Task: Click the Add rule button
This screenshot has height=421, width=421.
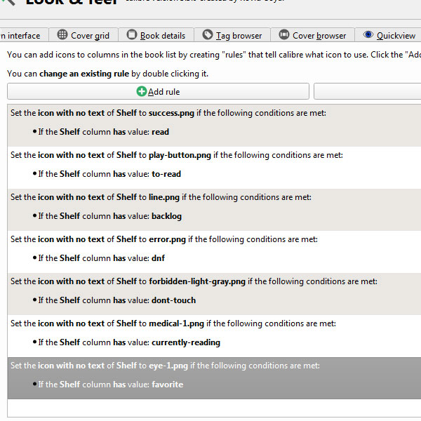Action: pyautogui.click(x=158, y=91)
